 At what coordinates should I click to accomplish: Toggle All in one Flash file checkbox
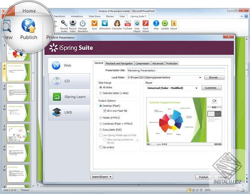pyautogui.click(x=105, y=111)
